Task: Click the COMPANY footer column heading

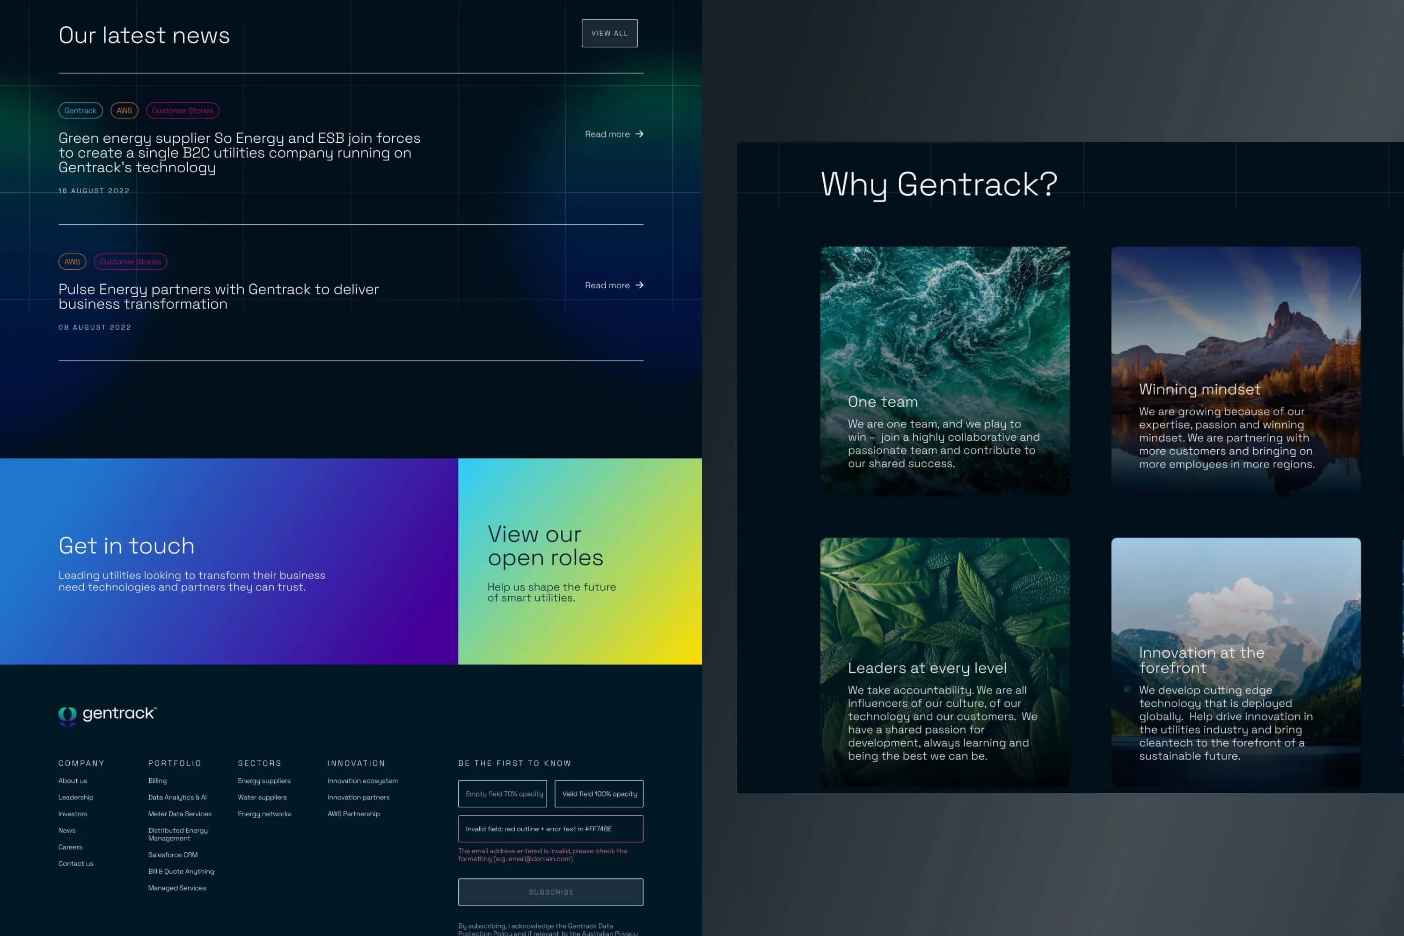Action: click(81, 763)
